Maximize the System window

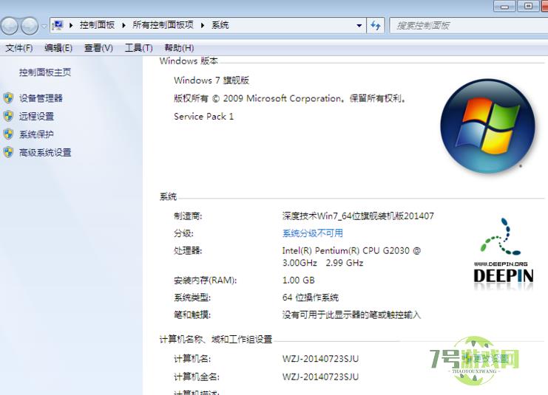[529, 6]
